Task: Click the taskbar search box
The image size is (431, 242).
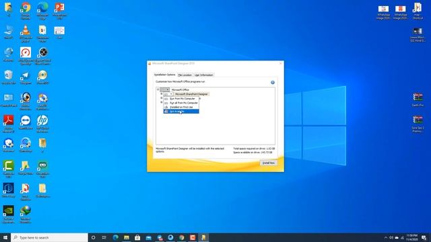Action: click(49, 237)
